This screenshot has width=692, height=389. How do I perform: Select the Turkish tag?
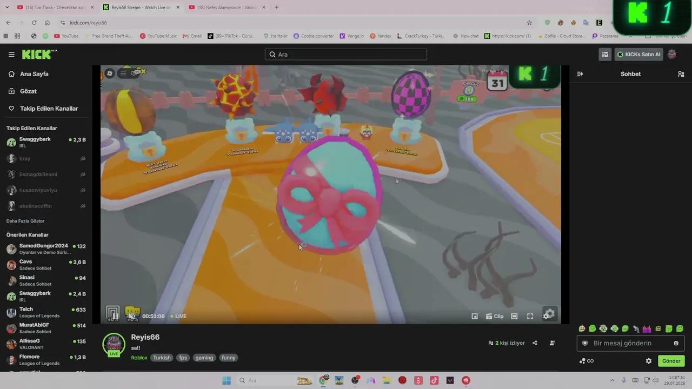(162, 358)
